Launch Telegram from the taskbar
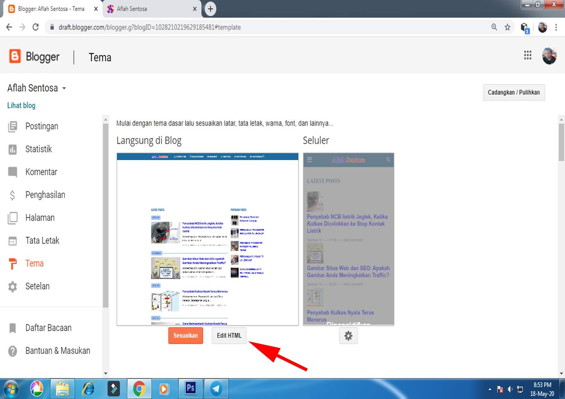This screenshot has height=399, width=565. (216, 388)
